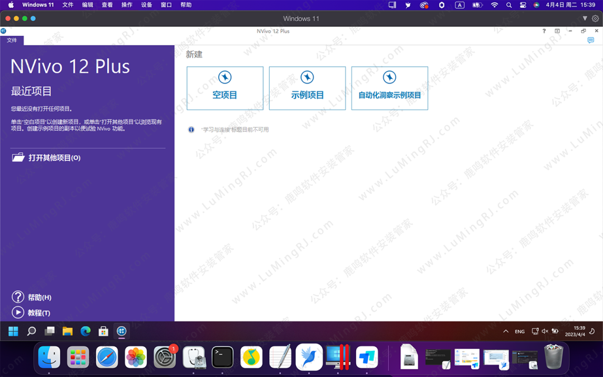Toggle the muted volume icon in Windows tray

(545, 331)
